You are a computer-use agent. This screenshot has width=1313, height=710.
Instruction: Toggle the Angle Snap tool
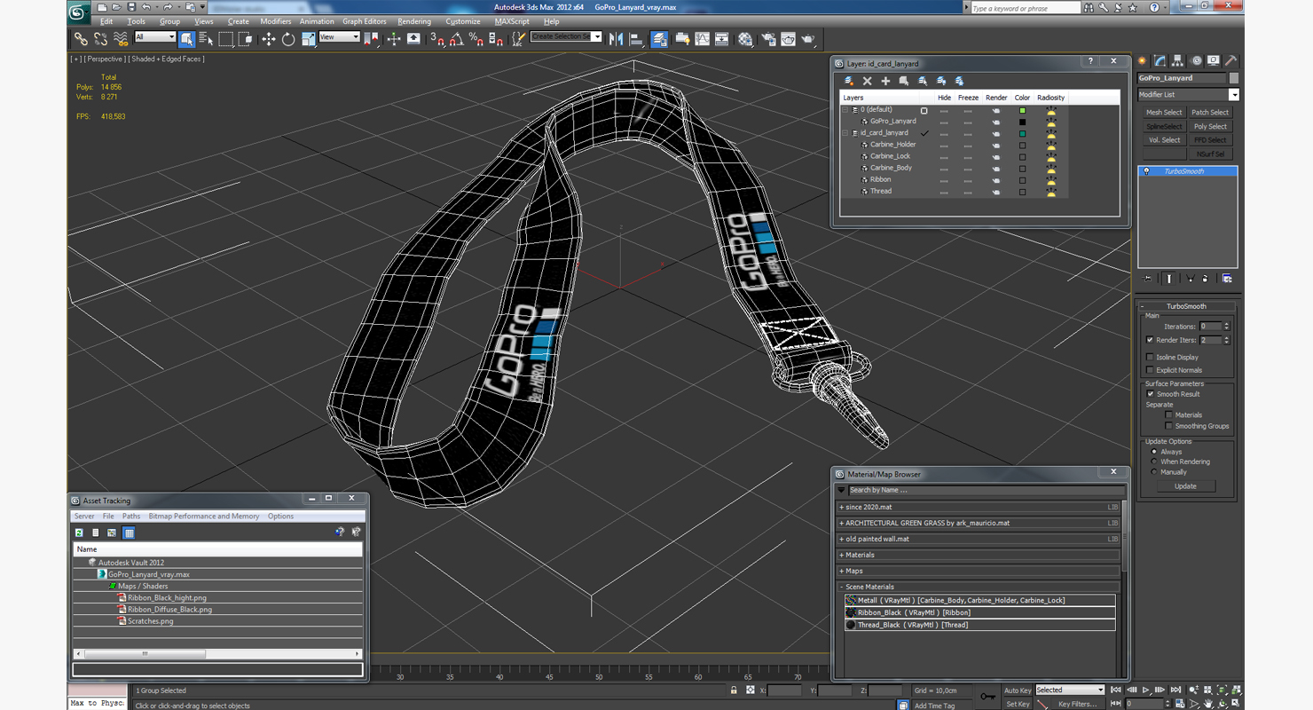[456, 39]
